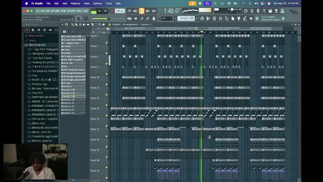
Task: Mute Track 16 with its green LED
Action: pos(106,147)
